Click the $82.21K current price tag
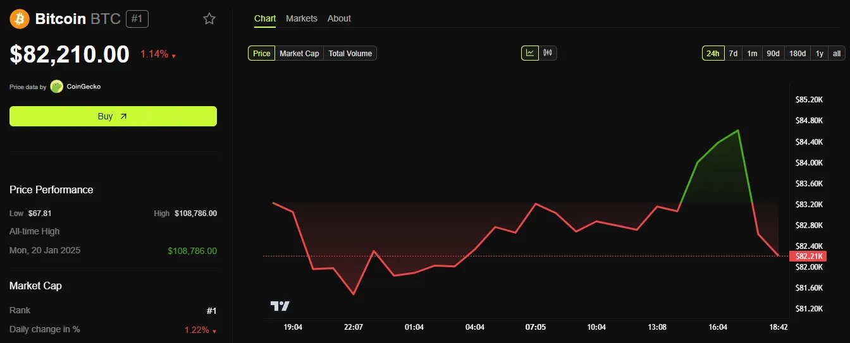This screenshot has height=343, width=850. tap(809, 256)
